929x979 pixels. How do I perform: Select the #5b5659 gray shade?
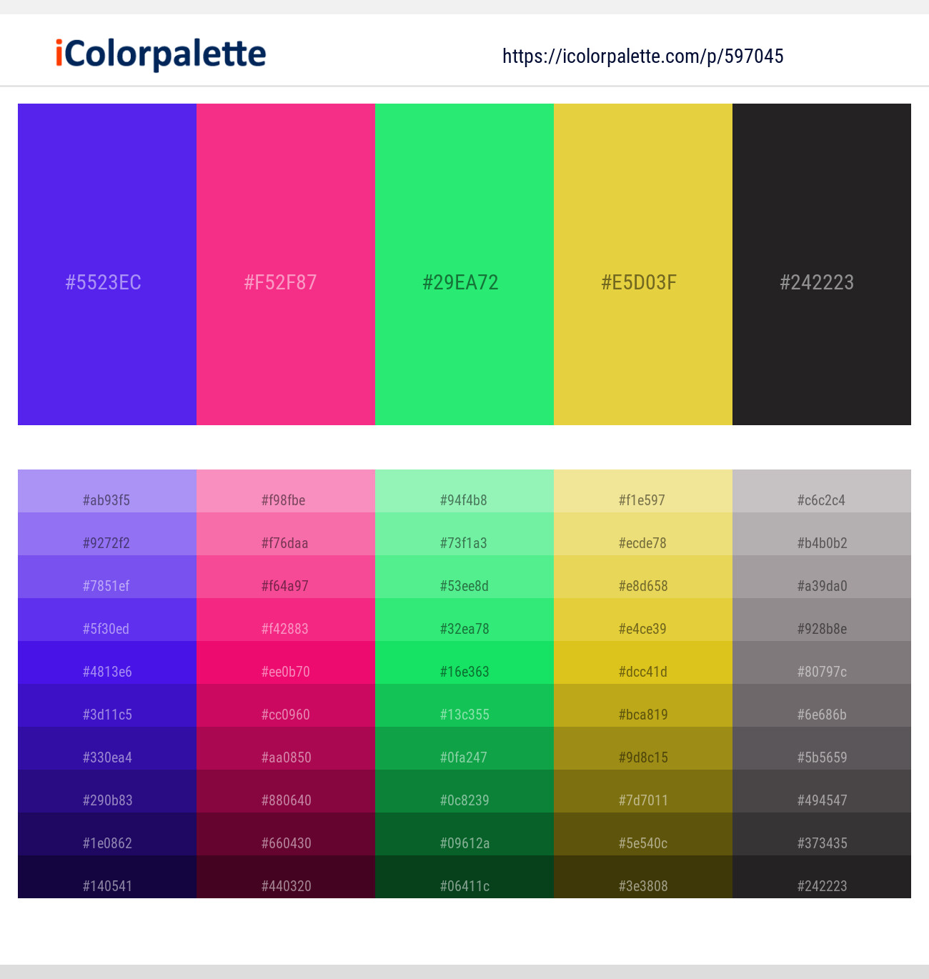click(822, 748)
